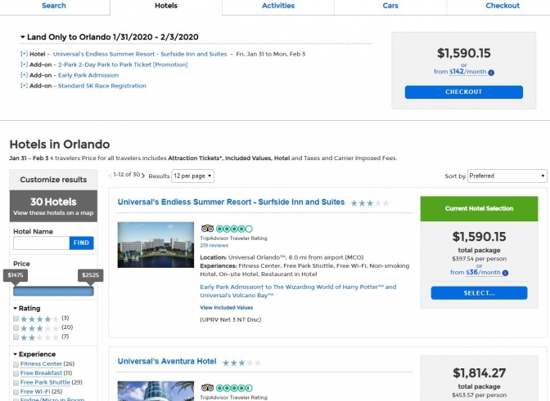Viewport: 550px width, 401px height.
Task: Open Universal's Endless Summer Resort hotel title
Action: click(x=231, y=203)
